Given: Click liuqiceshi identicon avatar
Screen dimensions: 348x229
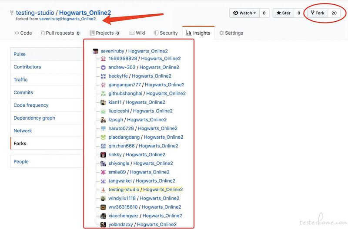Looking at the screenshot, I should (103, 111).
